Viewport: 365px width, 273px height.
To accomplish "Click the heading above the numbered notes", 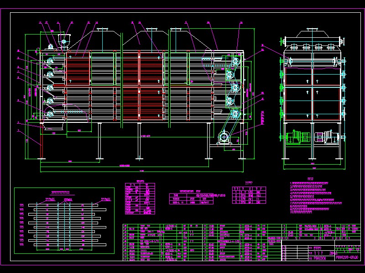I will pyautogui.click(x=311, y=179).
